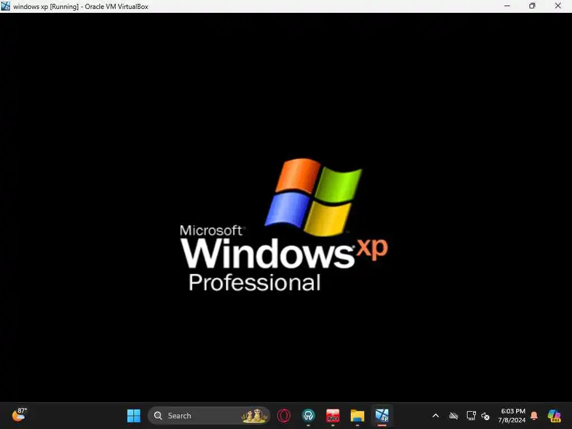
Task: Close the VirtualBox window
Action: (x=558, y=6)
